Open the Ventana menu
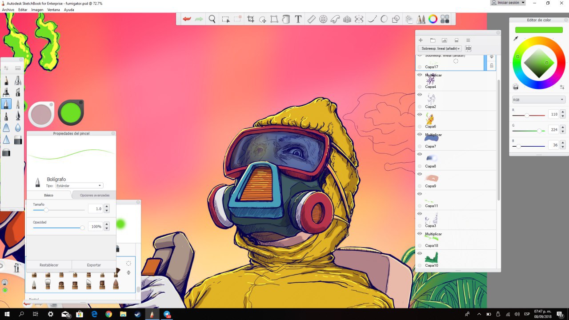569x320 pixels. click(x=53, y=9)
